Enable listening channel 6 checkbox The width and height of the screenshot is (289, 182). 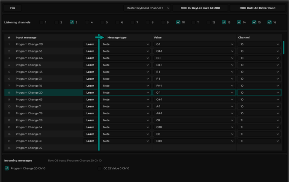point(117,22)
